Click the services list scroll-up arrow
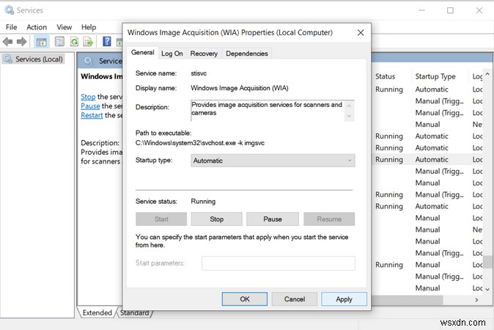The width and height of the screenshot is (494, 330). pos(487,75)
